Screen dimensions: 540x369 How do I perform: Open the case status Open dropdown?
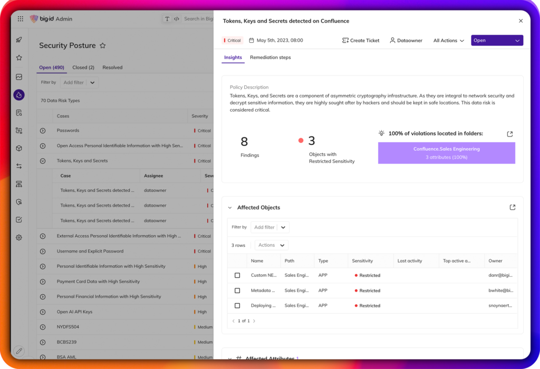click(497, 41)
